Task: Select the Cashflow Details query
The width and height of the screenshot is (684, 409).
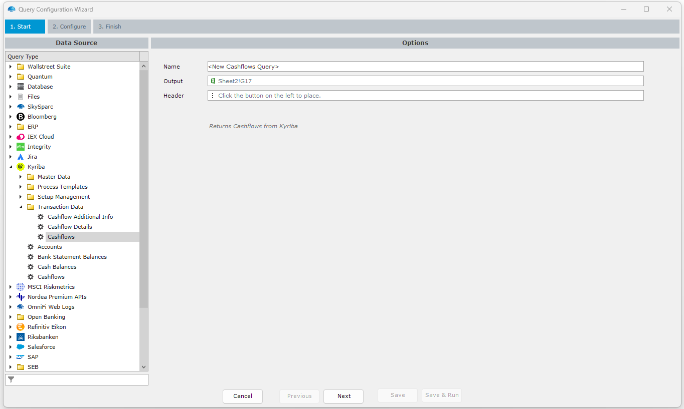Action: pyautogui.click(x=70, y=227)
